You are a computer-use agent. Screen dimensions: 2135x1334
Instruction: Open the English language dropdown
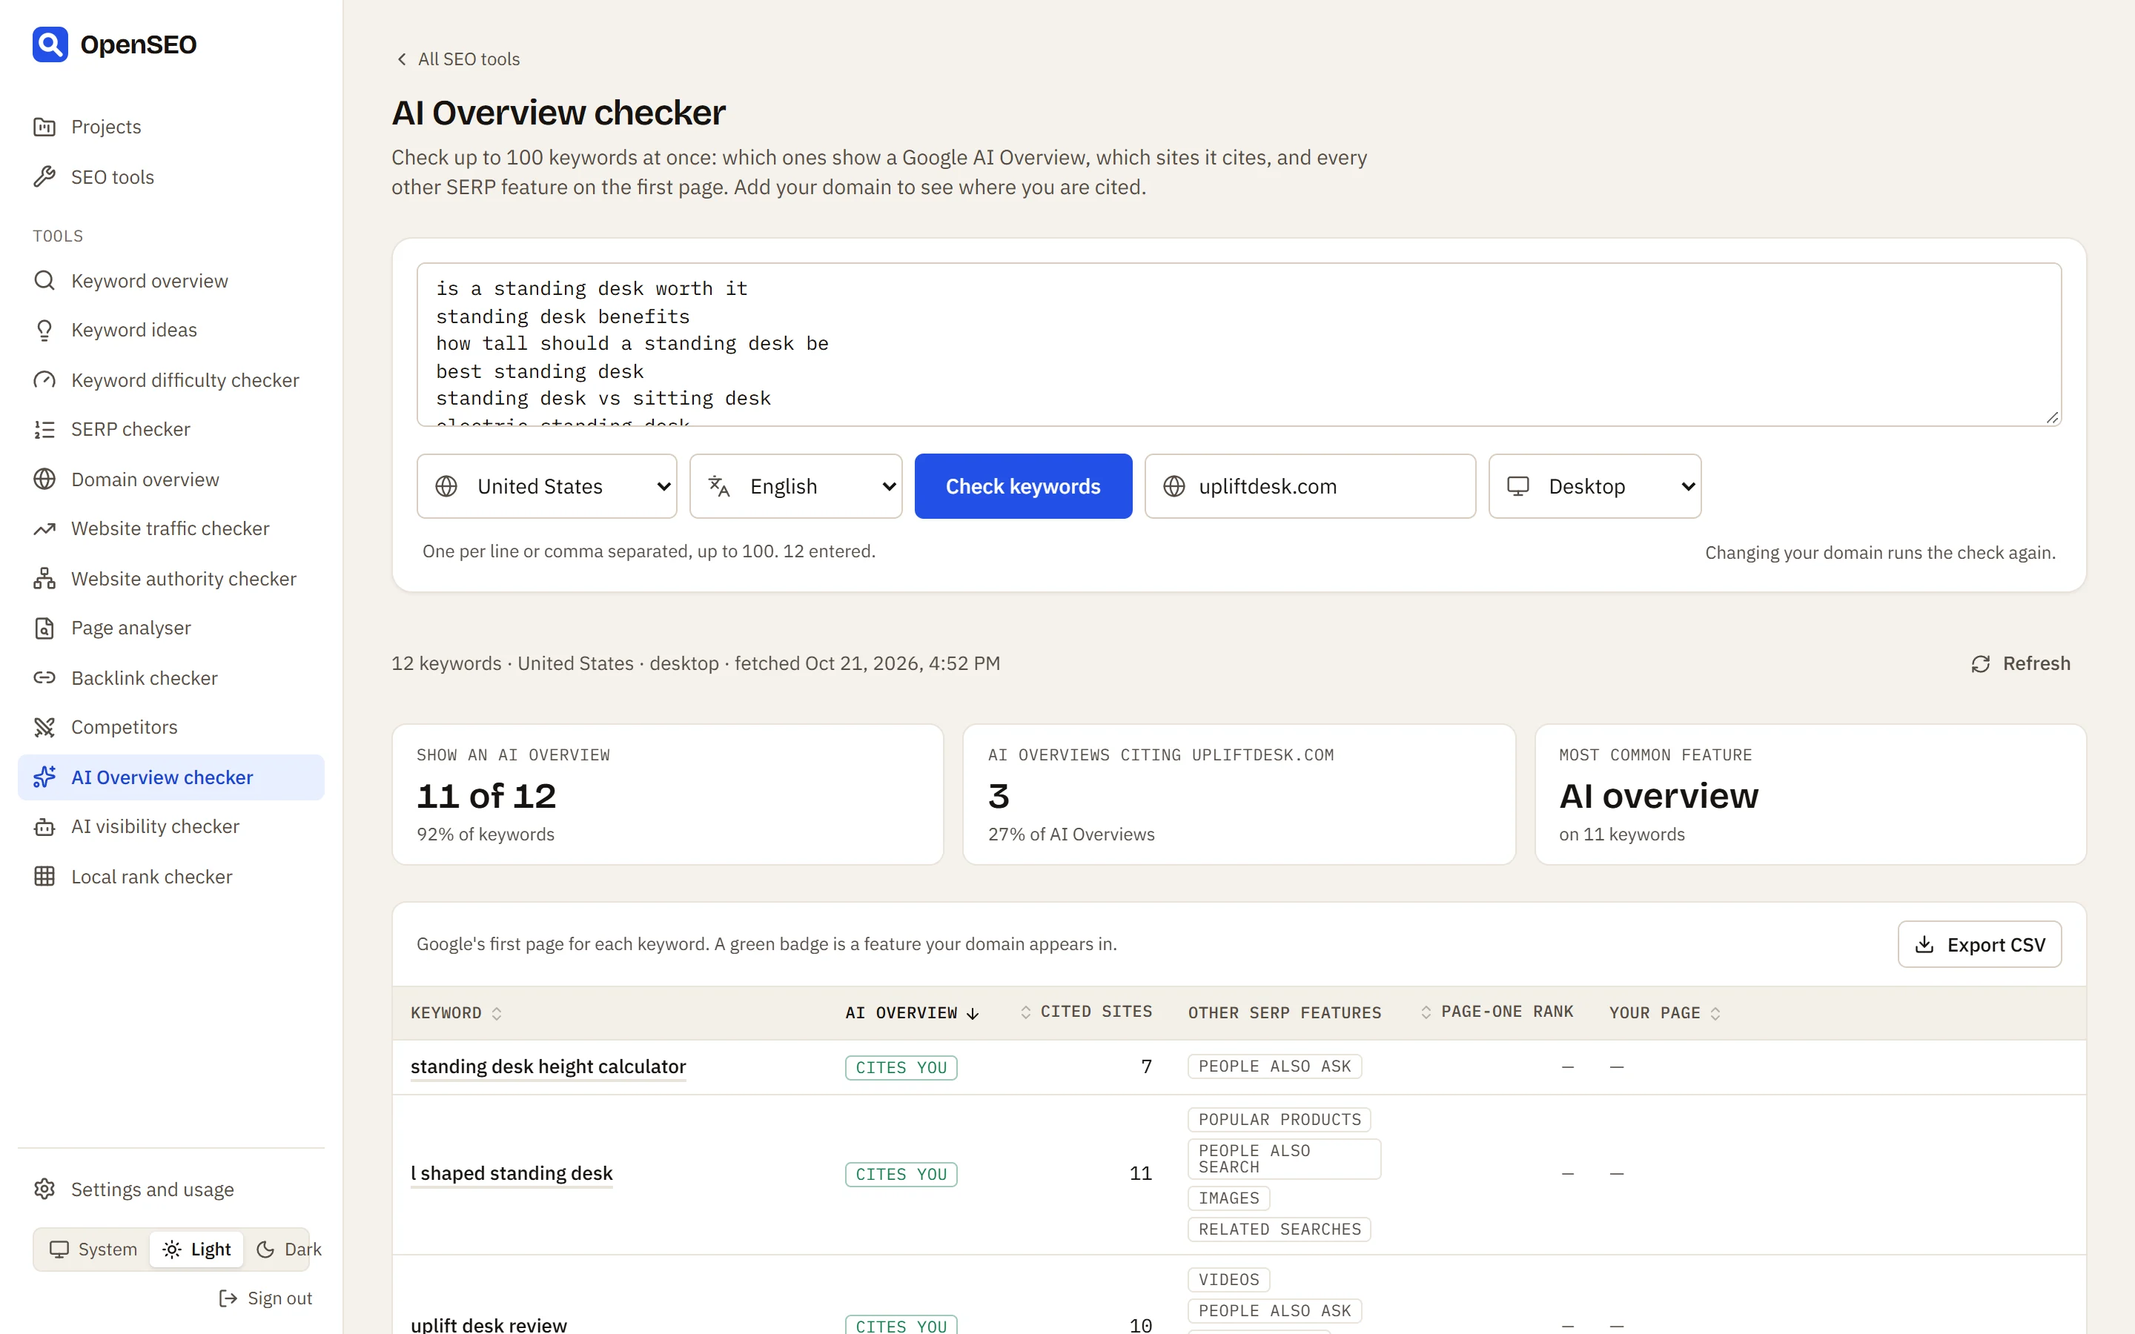coord(795,486)
